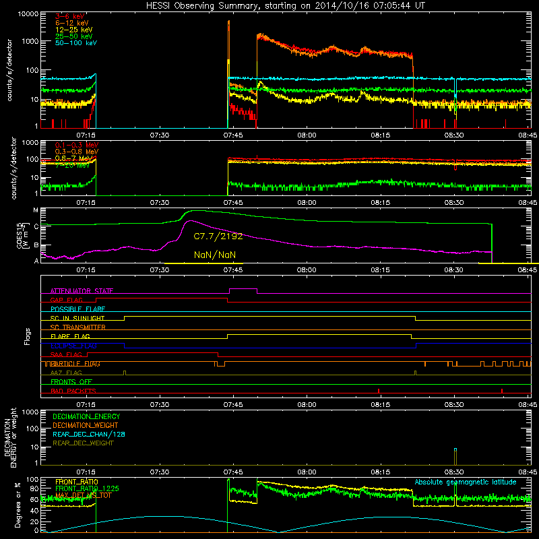Click the 25-50 keV legend entry
The image size is (539, 539).
coord(73,36)
